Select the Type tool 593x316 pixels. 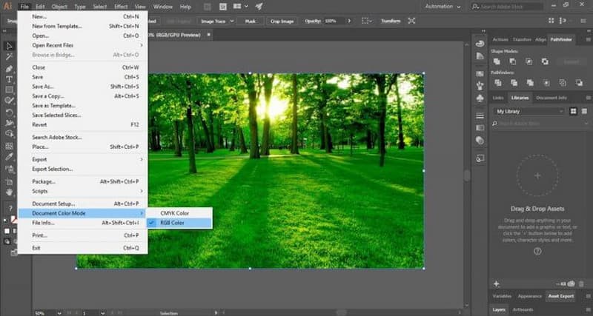(x=9, y=79)
